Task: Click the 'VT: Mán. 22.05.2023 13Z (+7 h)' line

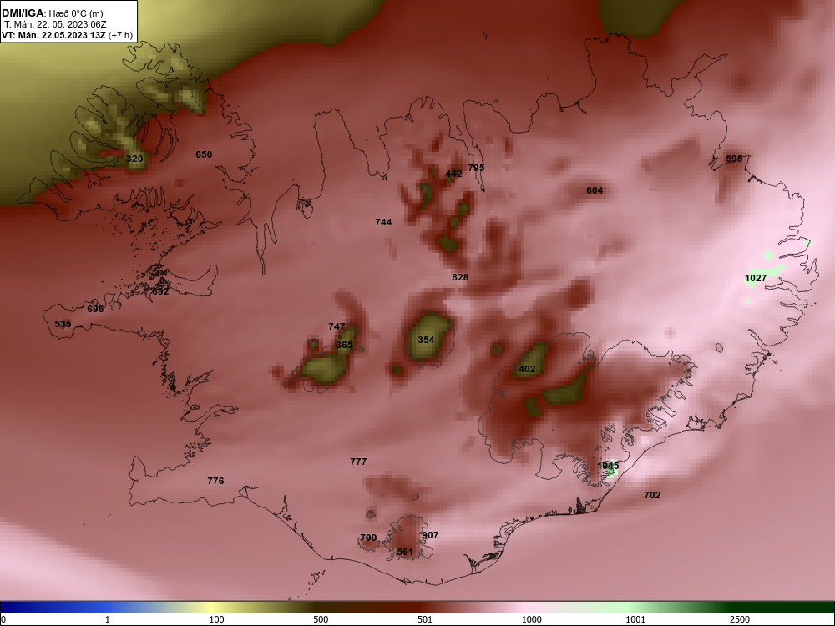Action: point(67,35)
